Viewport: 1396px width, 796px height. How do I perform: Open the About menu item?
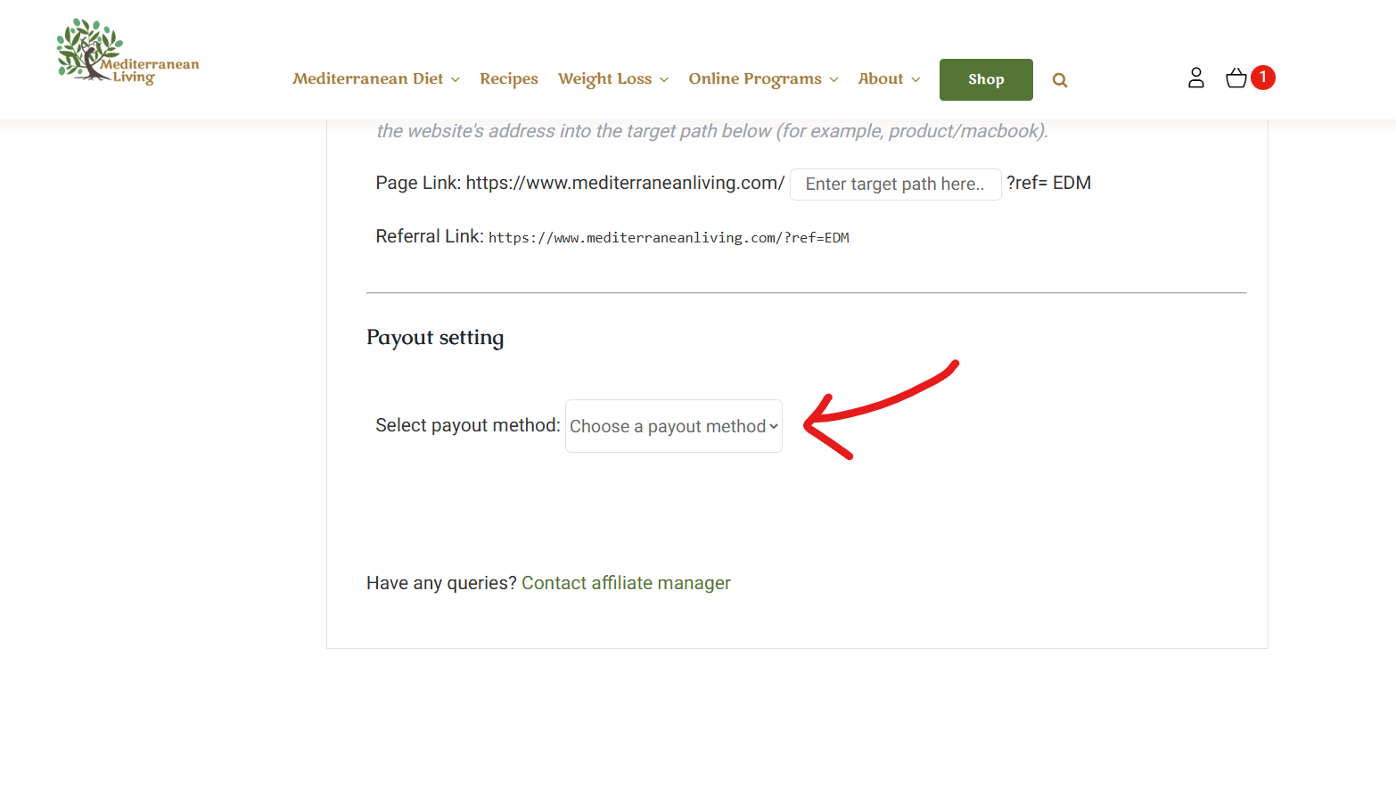(x=880, y=78)
